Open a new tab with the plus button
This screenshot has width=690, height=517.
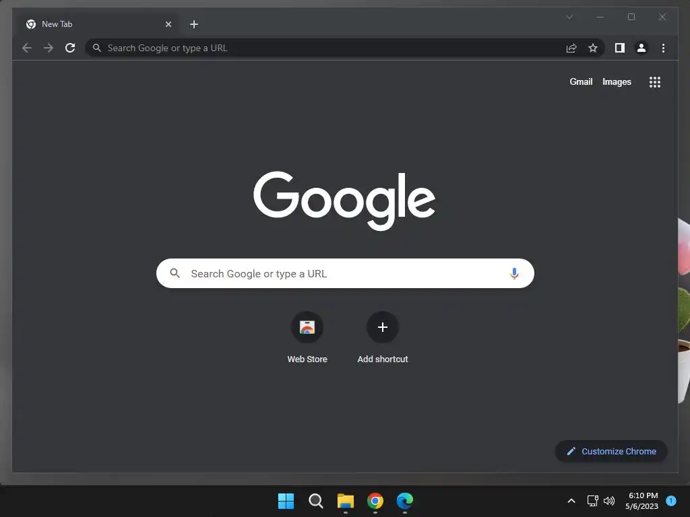[x=194, y=24]
